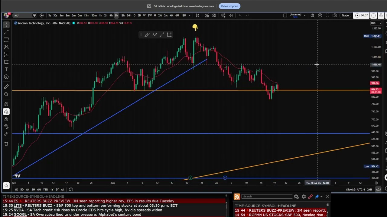Open news panel settings gear
Image resolution: width=387 pixels, height=217 pixels.
304,197
